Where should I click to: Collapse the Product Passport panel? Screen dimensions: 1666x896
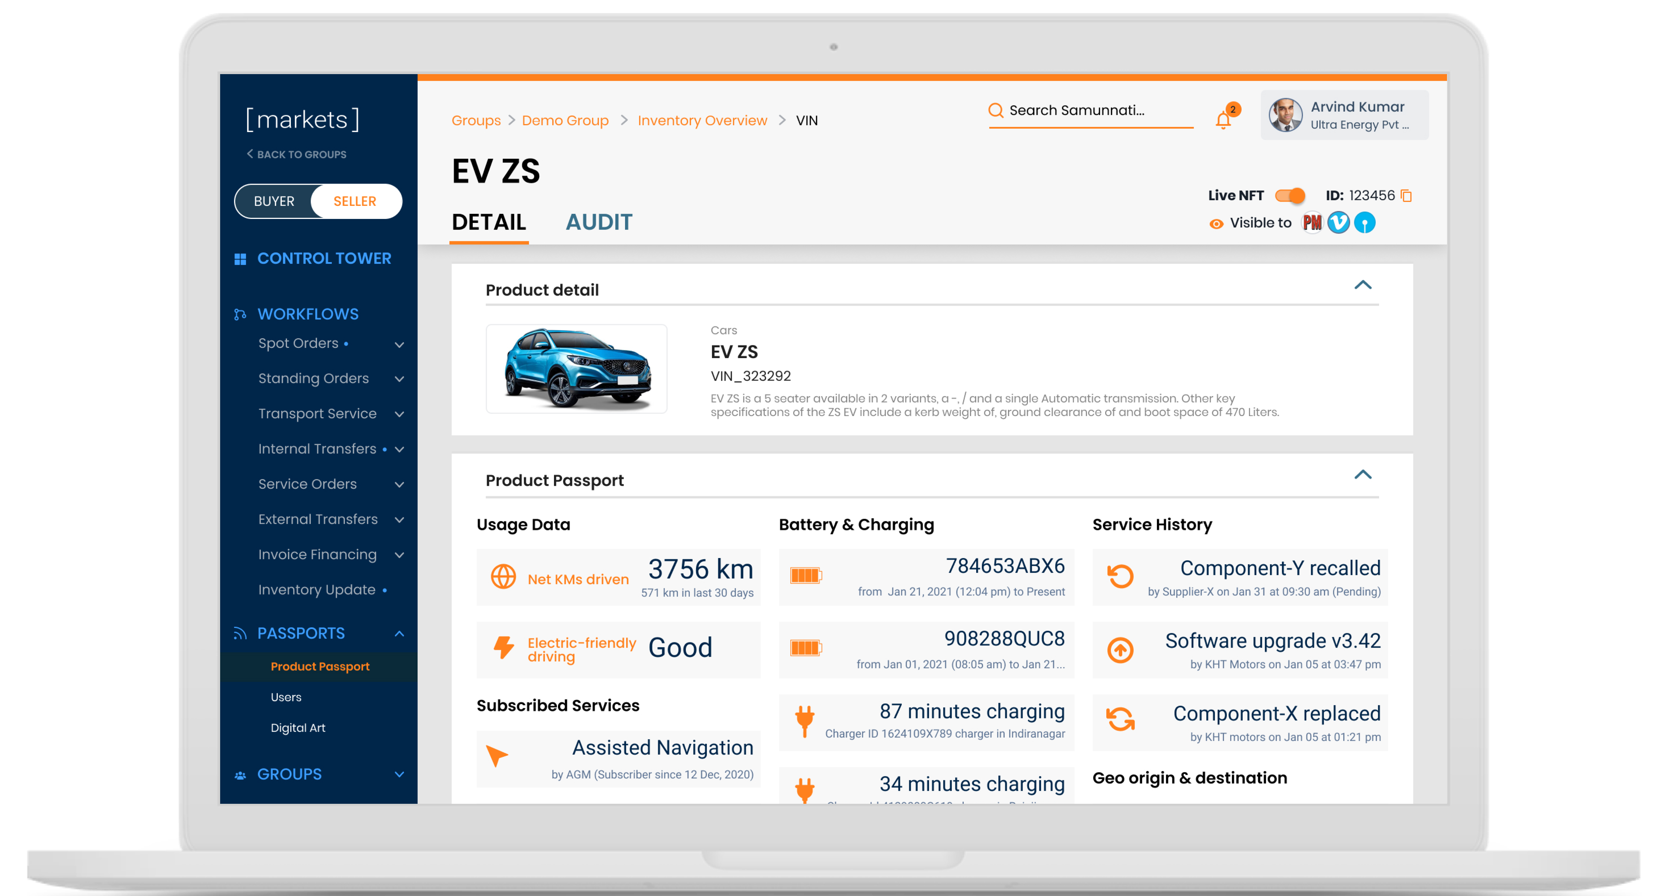click(x=1363, y=475)
